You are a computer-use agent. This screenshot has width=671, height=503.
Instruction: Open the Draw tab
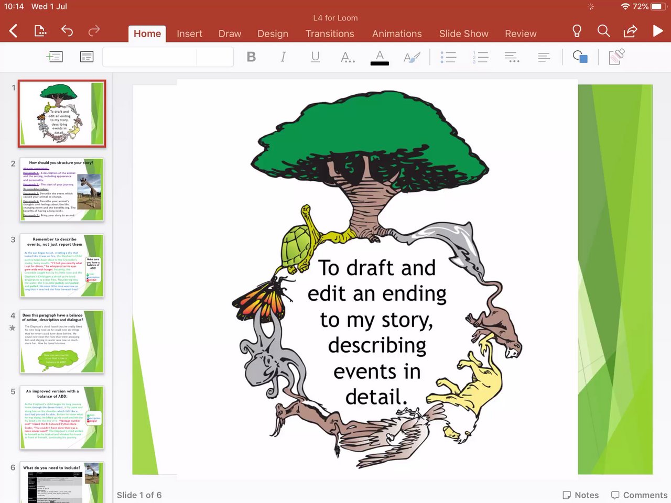(230, 34)
